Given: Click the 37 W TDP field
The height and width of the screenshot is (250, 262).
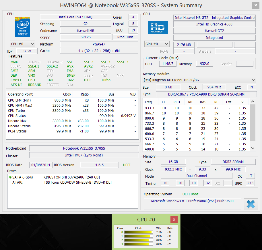Looking at the screenshot, I should pos(27,51).
